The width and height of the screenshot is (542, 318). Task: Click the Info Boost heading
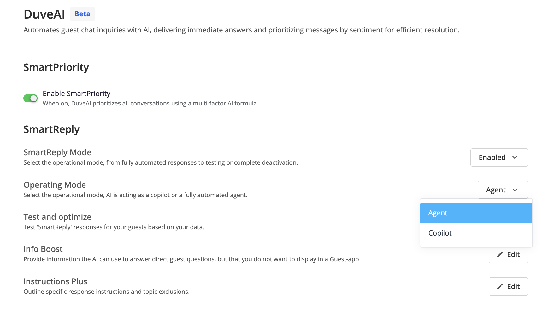[43, 249]
